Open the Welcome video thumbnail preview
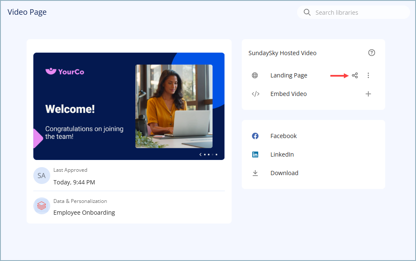The width and height of the screenshot is (416, 261). point(129,106)
